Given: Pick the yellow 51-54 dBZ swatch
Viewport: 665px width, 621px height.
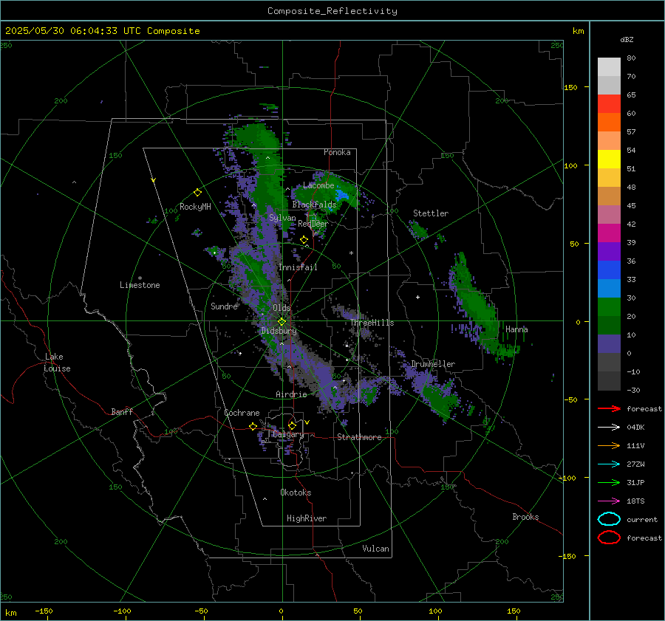Looking at the screenshot, I should point(609,159).
